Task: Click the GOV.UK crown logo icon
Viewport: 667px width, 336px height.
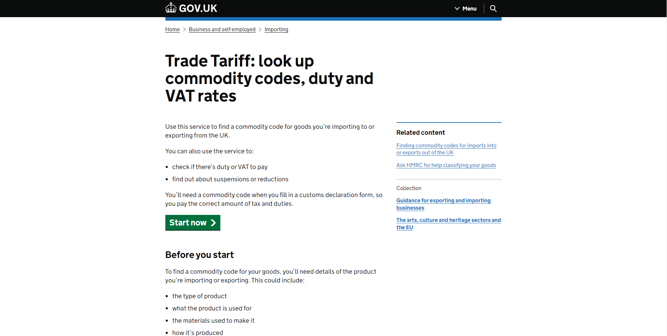Action: click(171, 8)
